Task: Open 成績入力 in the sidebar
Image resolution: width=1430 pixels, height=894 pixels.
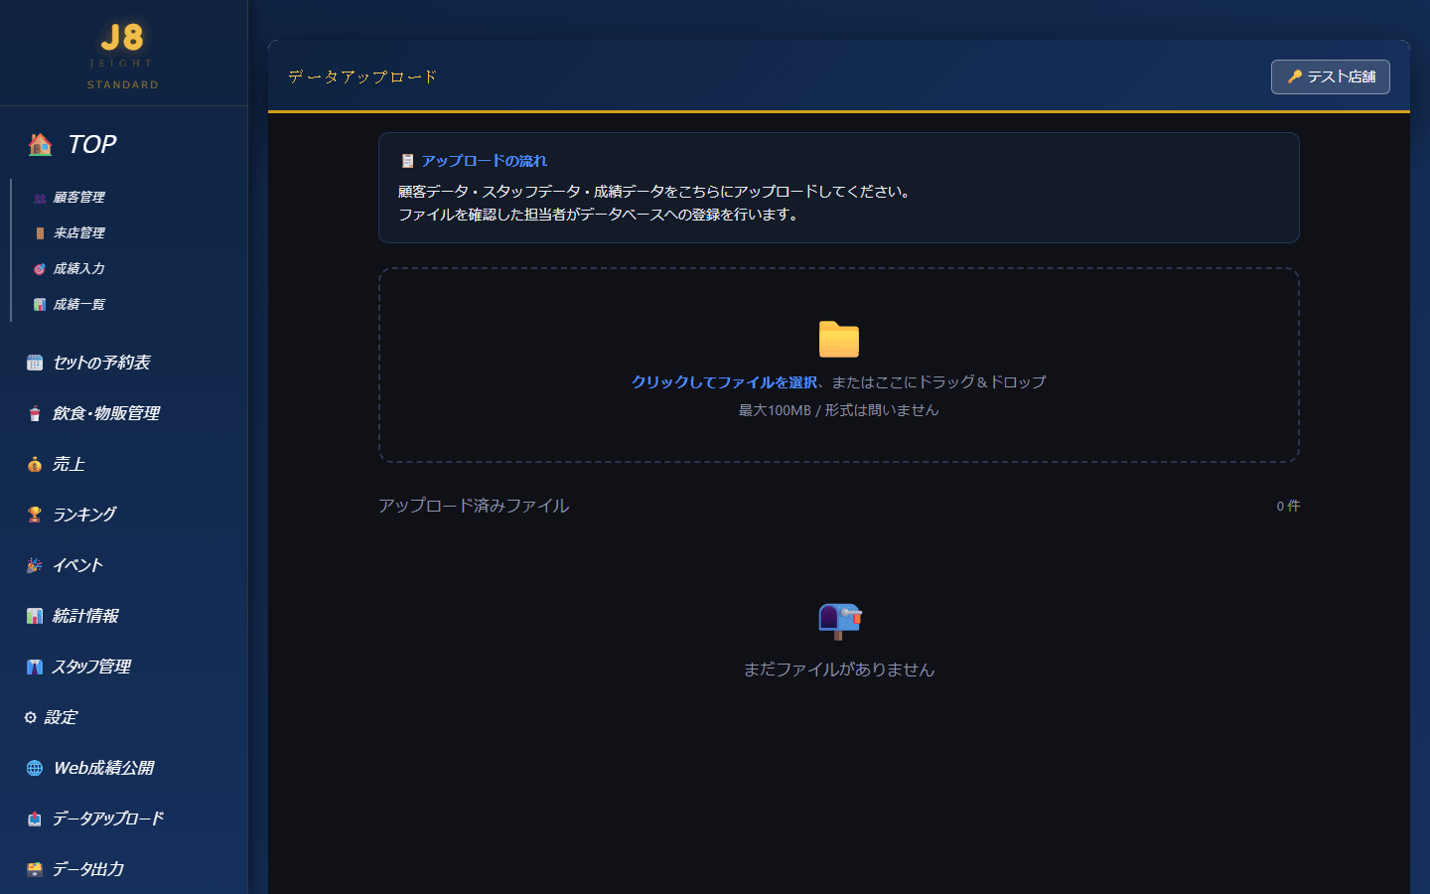Action: [x=78, y=269]
